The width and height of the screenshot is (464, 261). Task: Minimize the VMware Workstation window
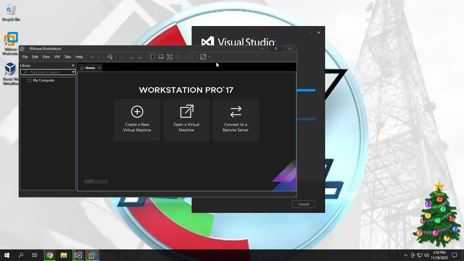262,49
